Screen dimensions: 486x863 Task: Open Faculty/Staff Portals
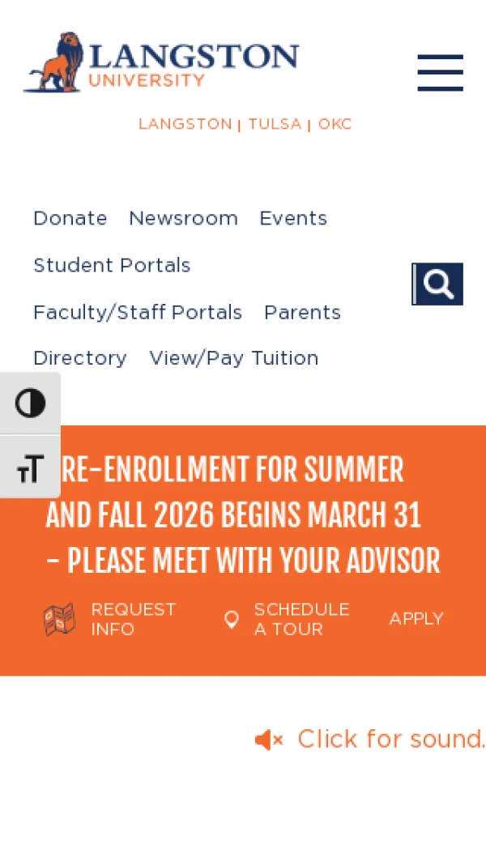point(138,313)
